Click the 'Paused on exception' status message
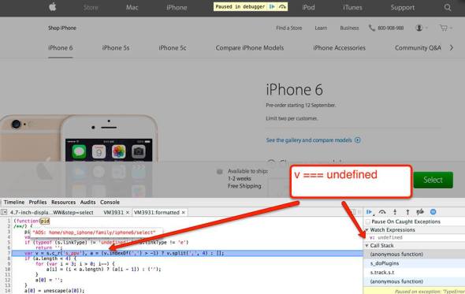The height and width of the screenshot is (294, 465). 430,292
